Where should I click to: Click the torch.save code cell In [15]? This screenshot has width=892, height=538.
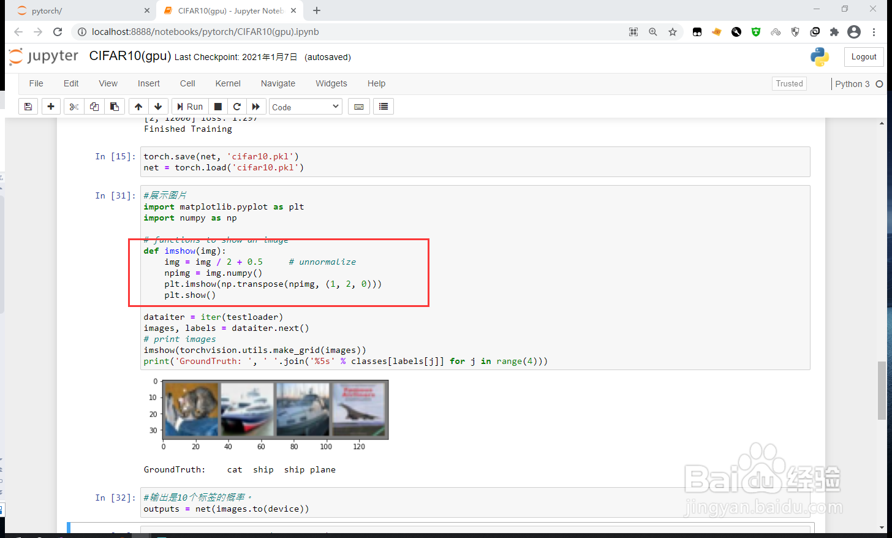475,162
